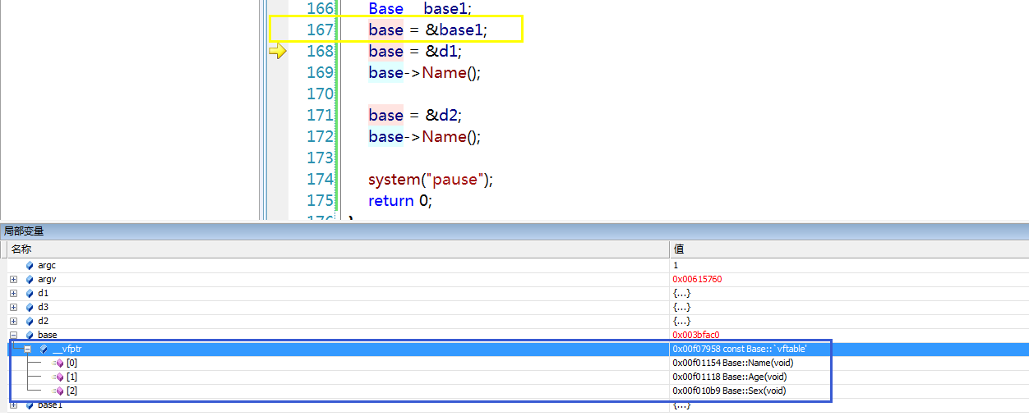The width and height of the screenshot is (1029, 416).
Task: Click the [0] vtable entry icon
Action: click(59, 363)
